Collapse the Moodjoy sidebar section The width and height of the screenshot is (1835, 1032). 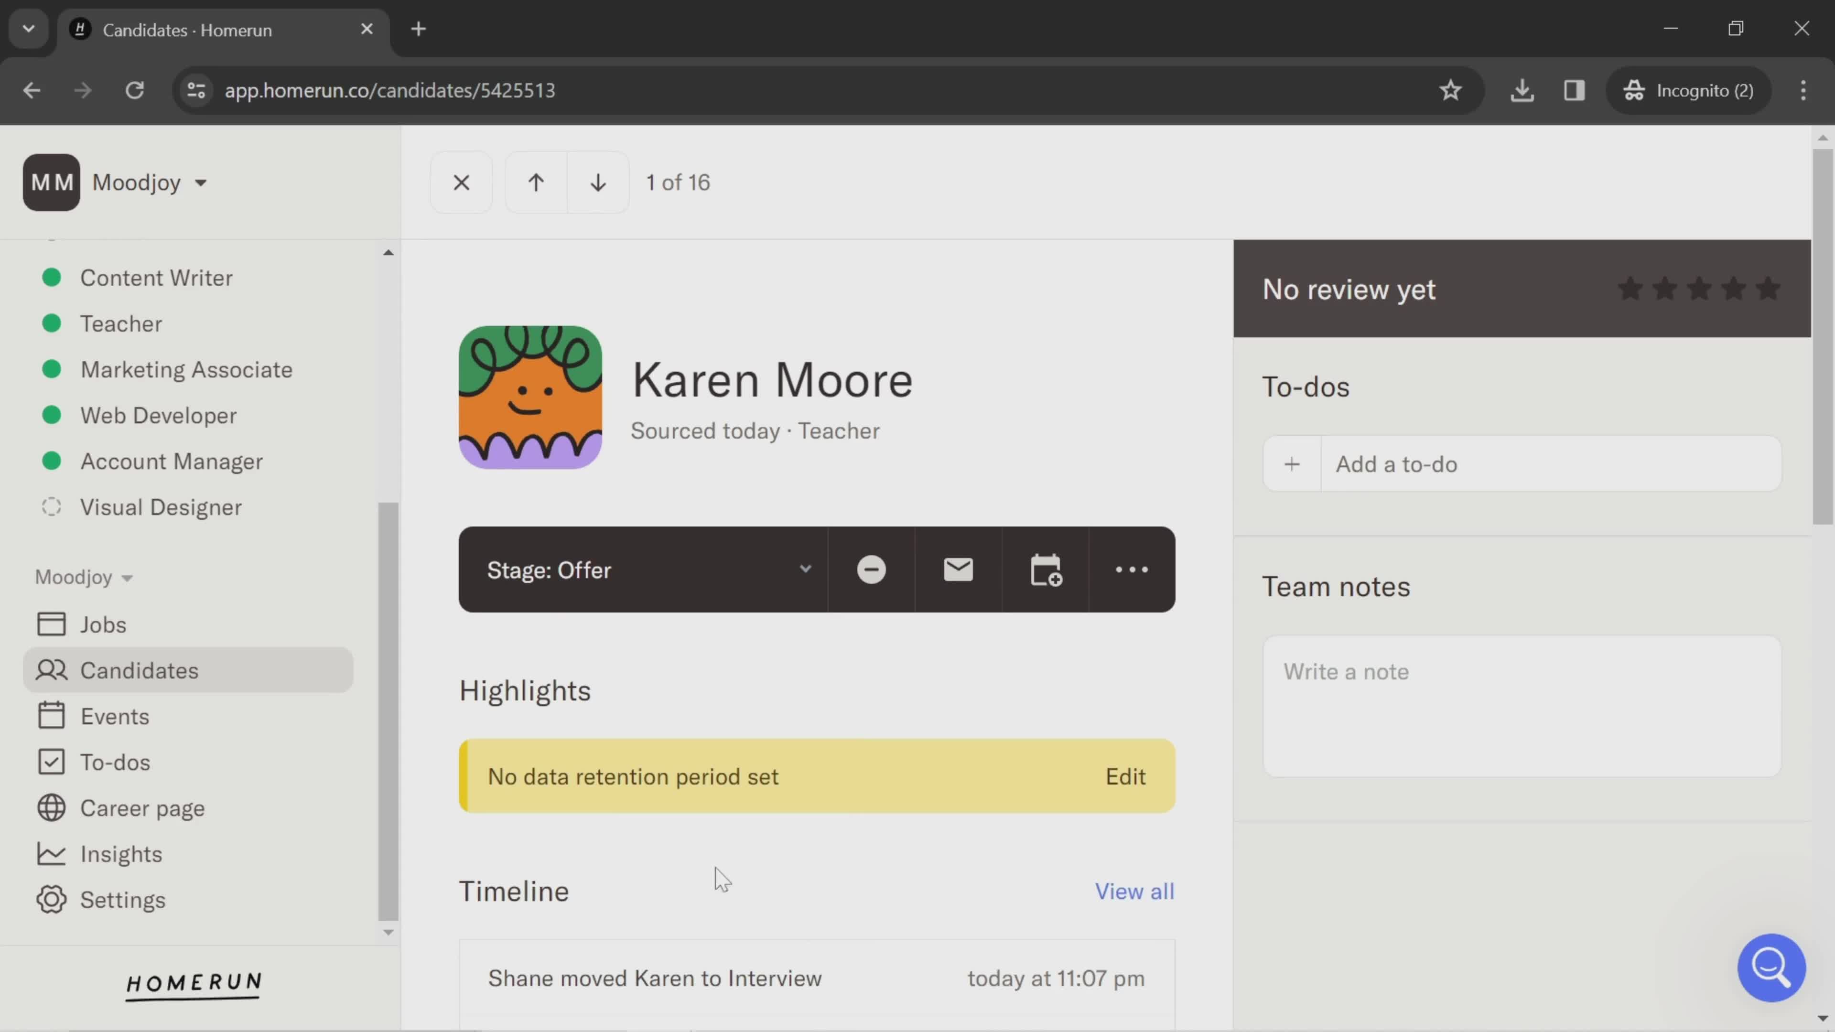[84, 577]
